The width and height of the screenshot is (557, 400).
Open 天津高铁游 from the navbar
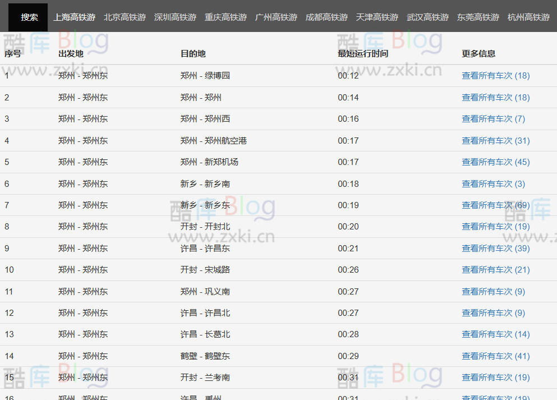pos(377,17)
